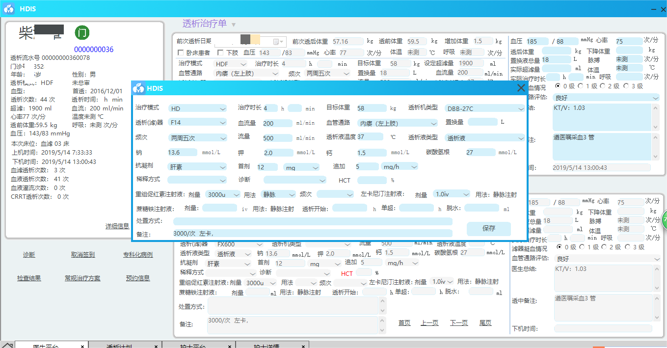Click the home icon left of bottom tabs

pos(7,344)
